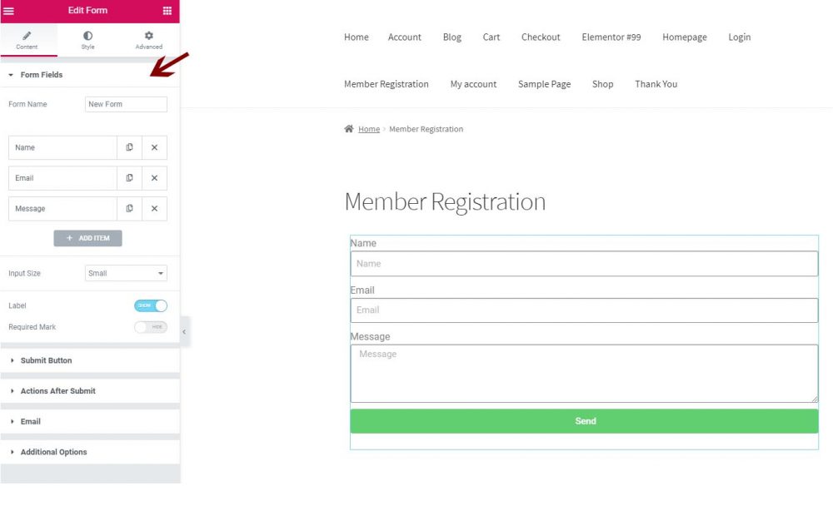Open the Input Size dropdown

point(126,273)
